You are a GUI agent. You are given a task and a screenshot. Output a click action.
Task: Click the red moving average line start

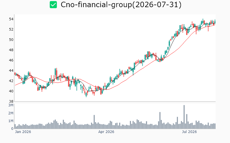coord(15,85)
